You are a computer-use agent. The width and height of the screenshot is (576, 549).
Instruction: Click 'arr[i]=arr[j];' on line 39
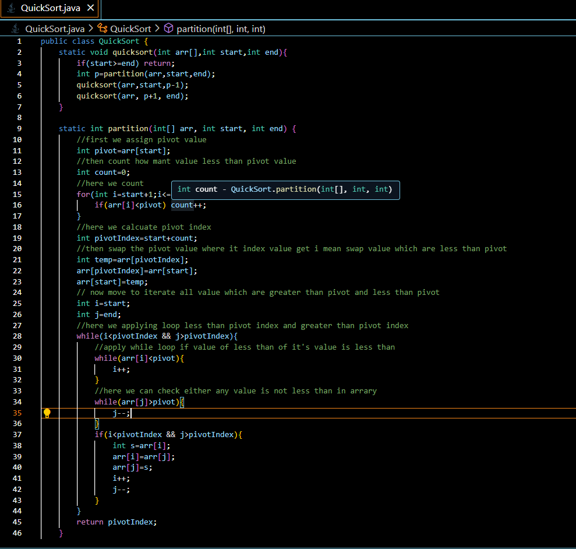[x=144, y=457]
